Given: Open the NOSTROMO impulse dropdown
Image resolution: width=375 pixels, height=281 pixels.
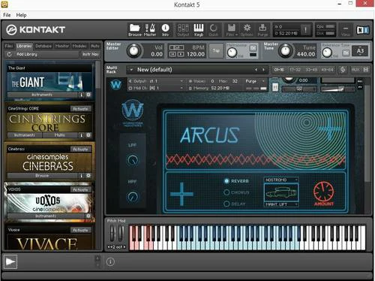Looking at the screenshot, I should click(281, 180).
